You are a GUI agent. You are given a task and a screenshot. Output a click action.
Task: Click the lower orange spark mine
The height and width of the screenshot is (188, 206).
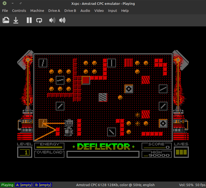137,123
